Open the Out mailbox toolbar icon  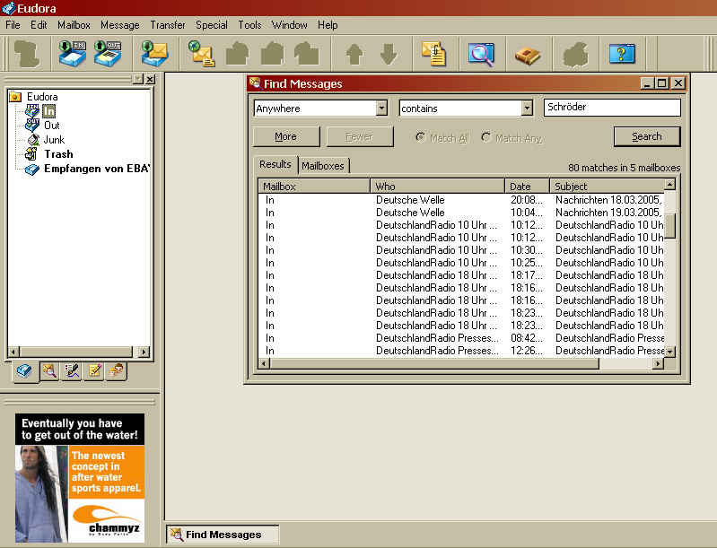click(107, 55)
